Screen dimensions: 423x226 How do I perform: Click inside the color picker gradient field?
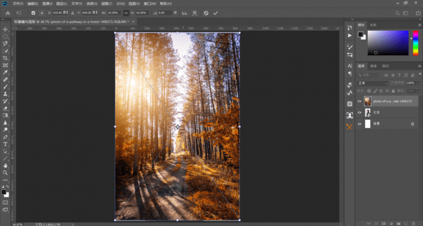point(388,43)
